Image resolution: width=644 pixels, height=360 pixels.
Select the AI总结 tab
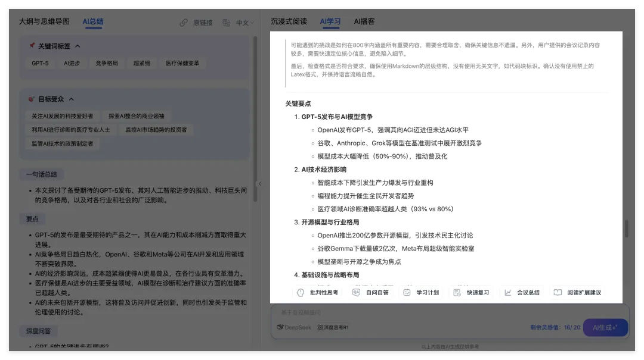click(93, 21)
